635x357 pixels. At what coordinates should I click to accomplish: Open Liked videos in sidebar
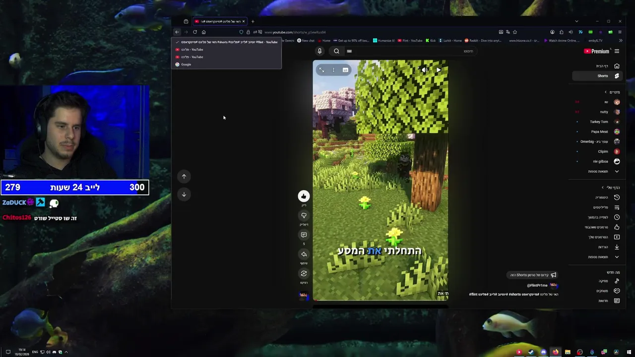click(x=598, y=227)
